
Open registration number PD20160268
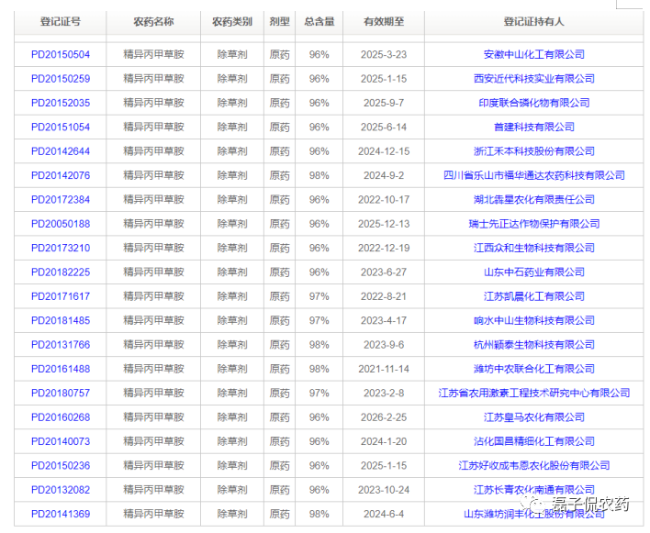61,417
